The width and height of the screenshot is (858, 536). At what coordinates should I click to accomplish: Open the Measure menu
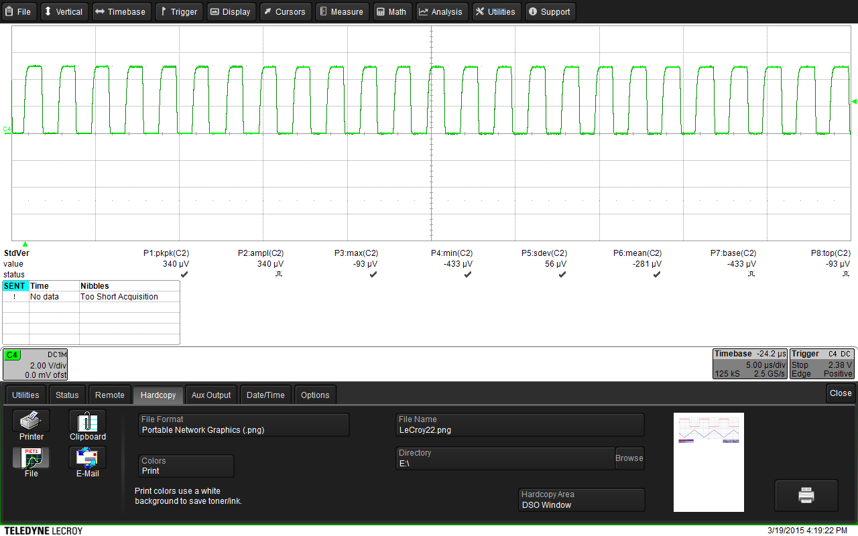[342, 11]
